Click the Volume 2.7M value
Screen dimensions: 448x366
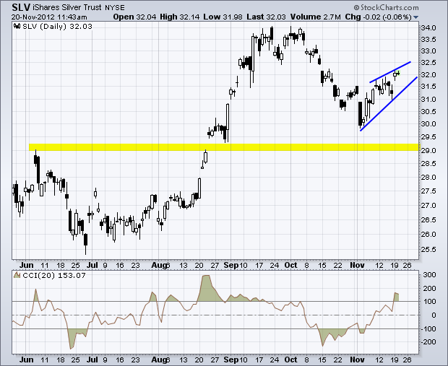(x=316, y=17)
